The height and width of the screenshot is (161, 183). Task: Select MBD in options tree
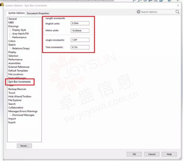[x=11, y=22]
